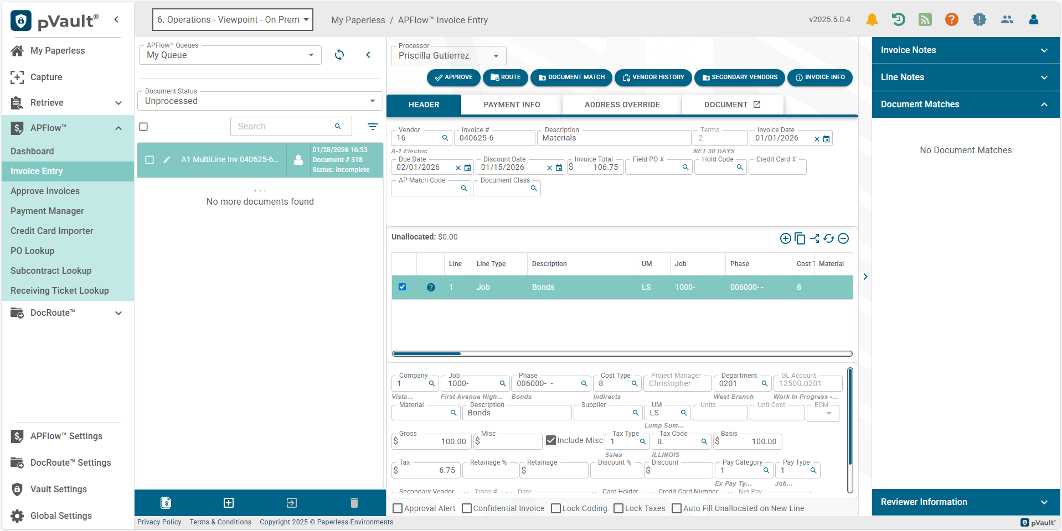The height and width of the screenshot is (531, 1062).
Task: Collapse the Document Matches panel
Action: 965,105
